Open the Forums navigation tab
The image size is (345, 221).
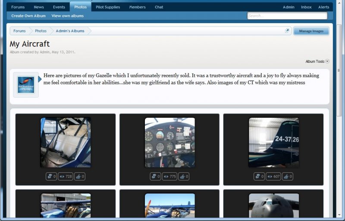pos(18,7)
